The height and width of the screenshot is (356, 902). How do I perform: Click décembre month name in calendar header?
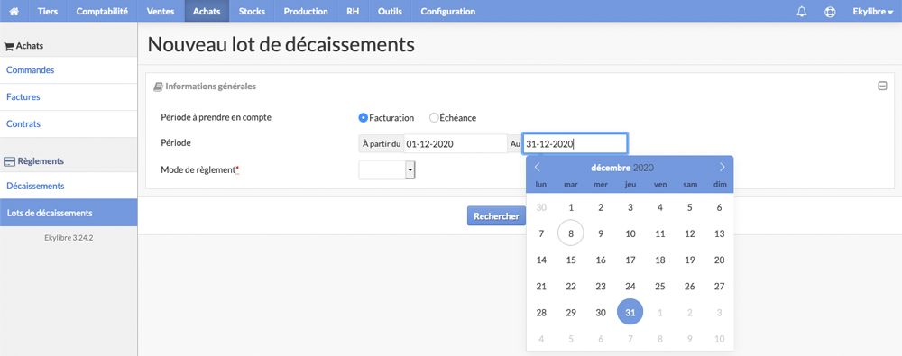pyautogui.click(x=611, y=168)
